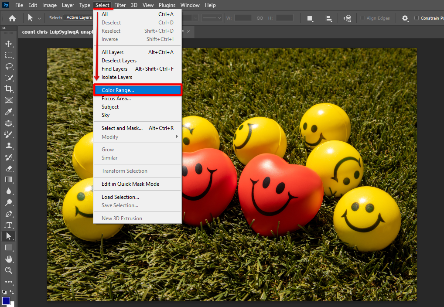Click the Home icon in options bar
444x307 pixels.
tap(12, 18)
